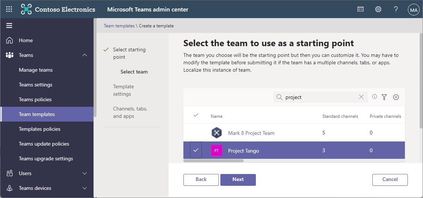Collapse the Teams navigation section
The height and width of the screenshot is (198, 423).
[x=85, y=55]
